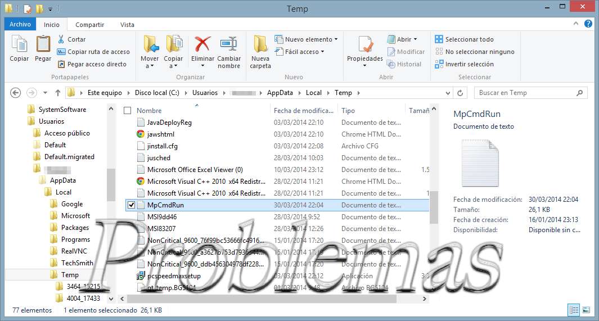599x321 pixels.
Task: Open the help question mark icon
Action: click(588, 24)
